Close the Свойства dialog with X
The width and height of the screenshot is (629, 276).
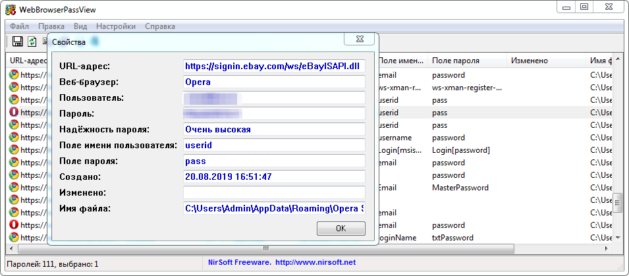[360, 39]
